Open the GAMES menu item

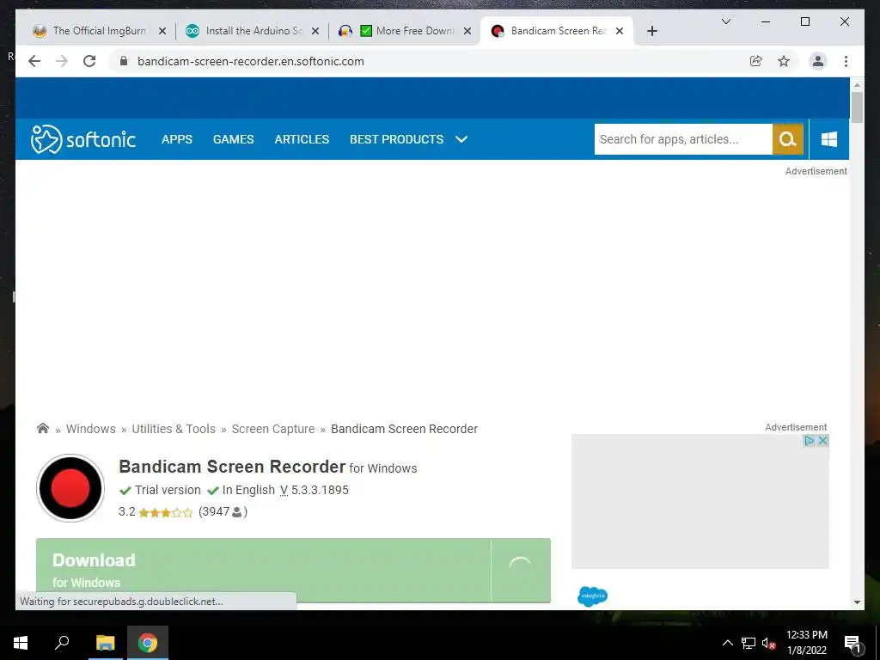point(234,139)
